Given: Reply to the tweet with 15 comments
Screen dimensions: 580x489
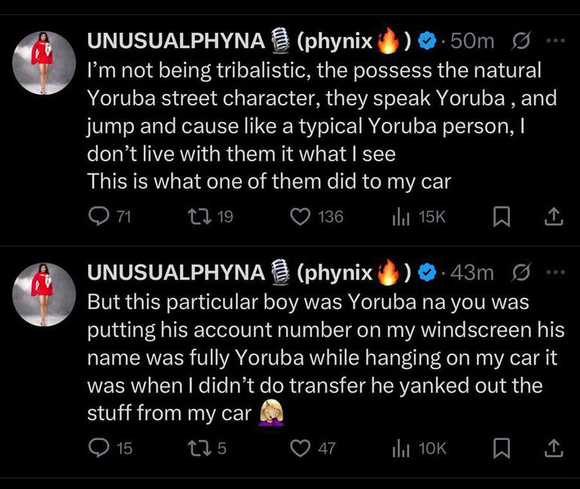Looking at the screenshot, I should coord(99,448).
